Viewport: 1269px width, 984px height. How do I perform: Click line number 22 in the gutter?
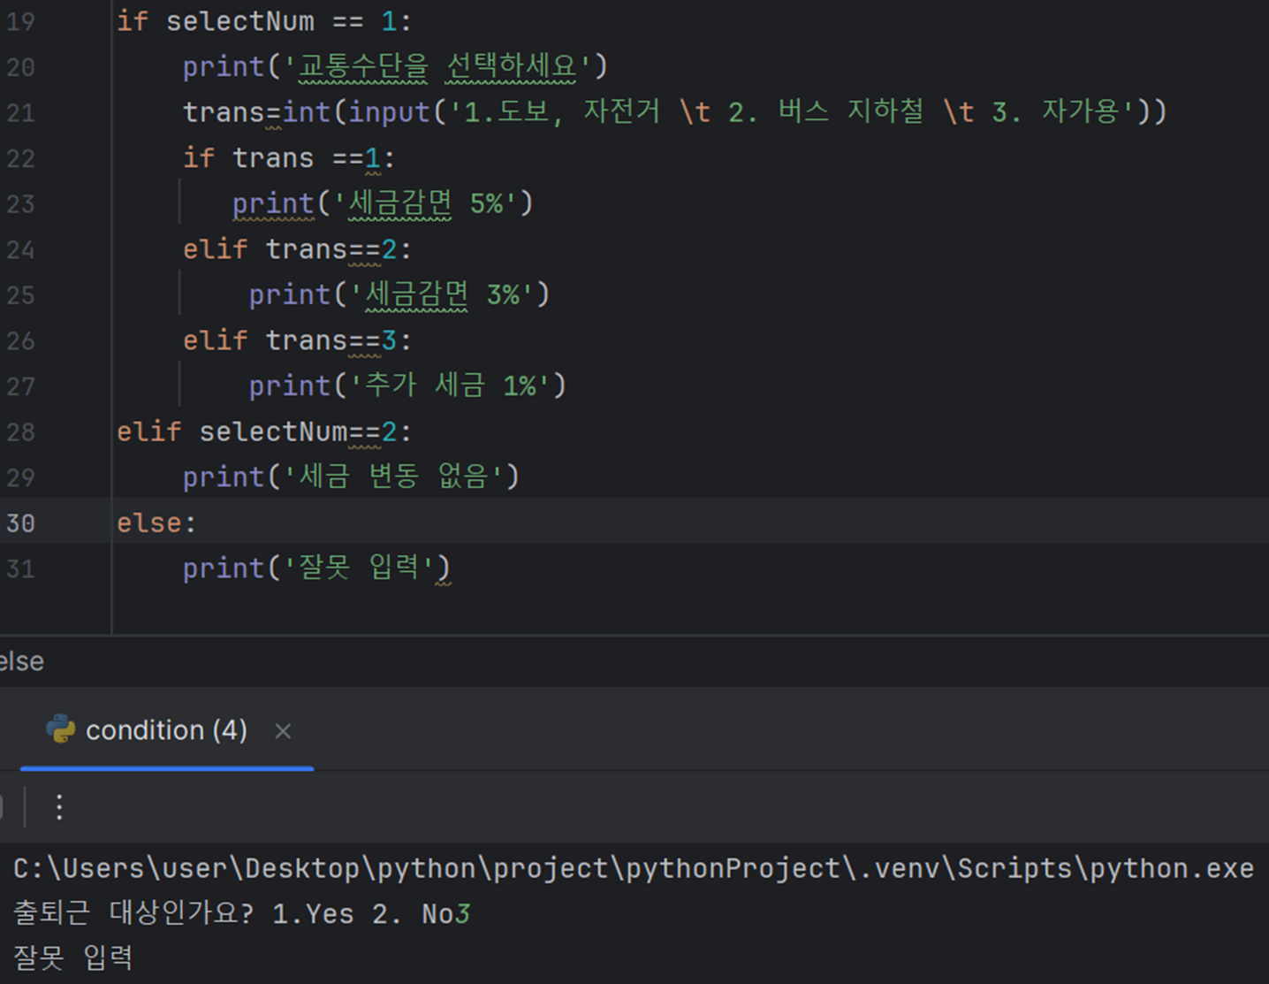[20, 159]
